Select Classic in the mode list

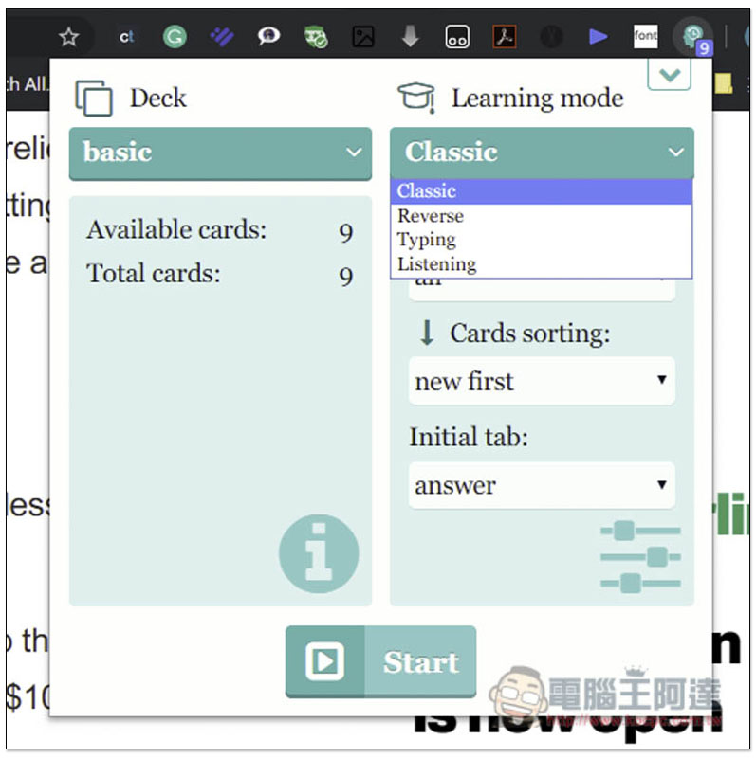[542, 191]
